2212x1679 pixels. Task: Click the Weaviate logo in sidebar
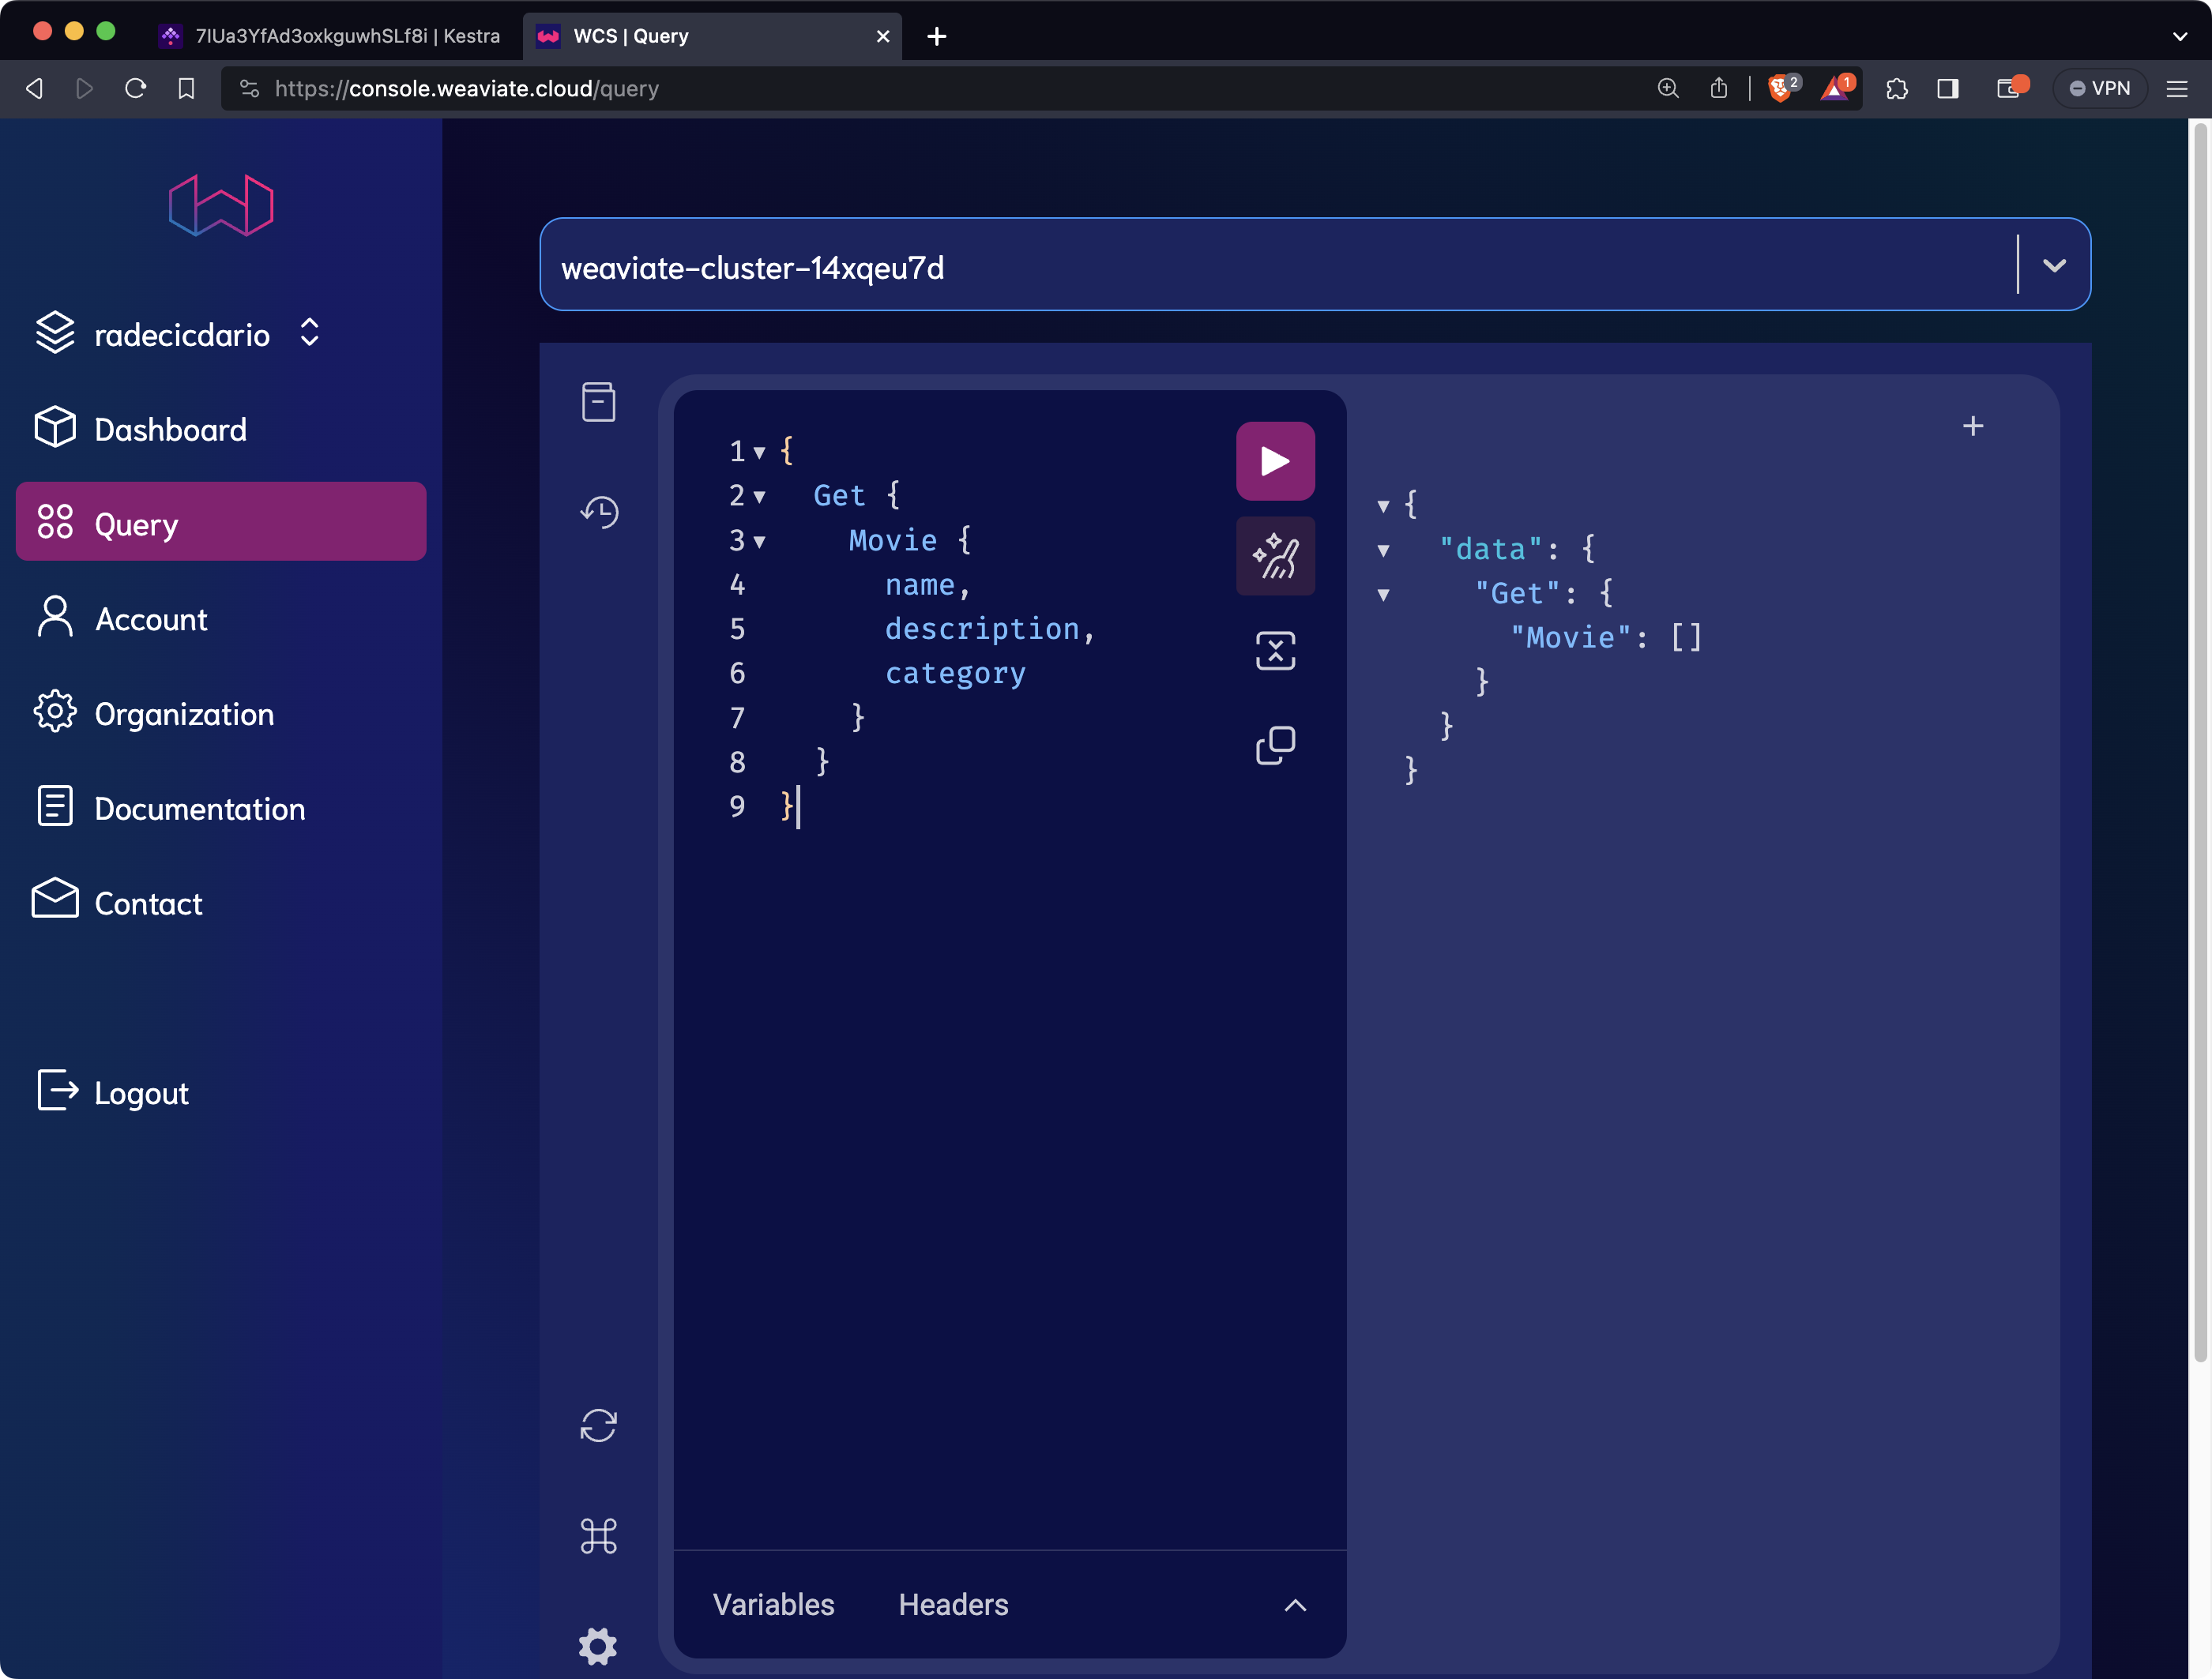pyautogui.click(x=221, y=206)
